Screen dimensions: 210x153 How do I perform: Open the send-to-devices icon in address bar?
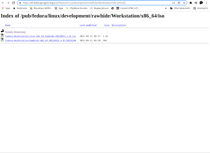click(x=173, y=3)
